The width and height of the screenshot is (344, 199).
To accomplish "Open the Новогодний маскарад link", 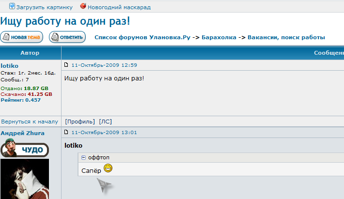I will click(x=119, y=7).
